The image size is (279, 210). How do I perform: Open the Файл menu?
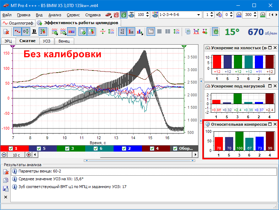tap(7, 15)
